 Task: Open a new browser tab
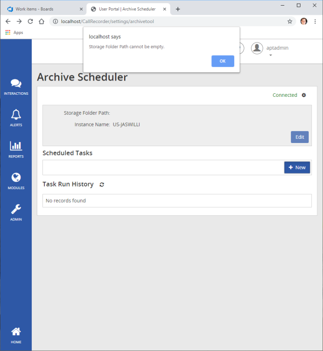tap(178, 9)
